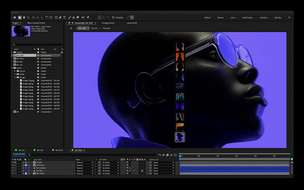304x190 pixels.
Task: Open the graph editor icon
Action: [x=175, y=155]
